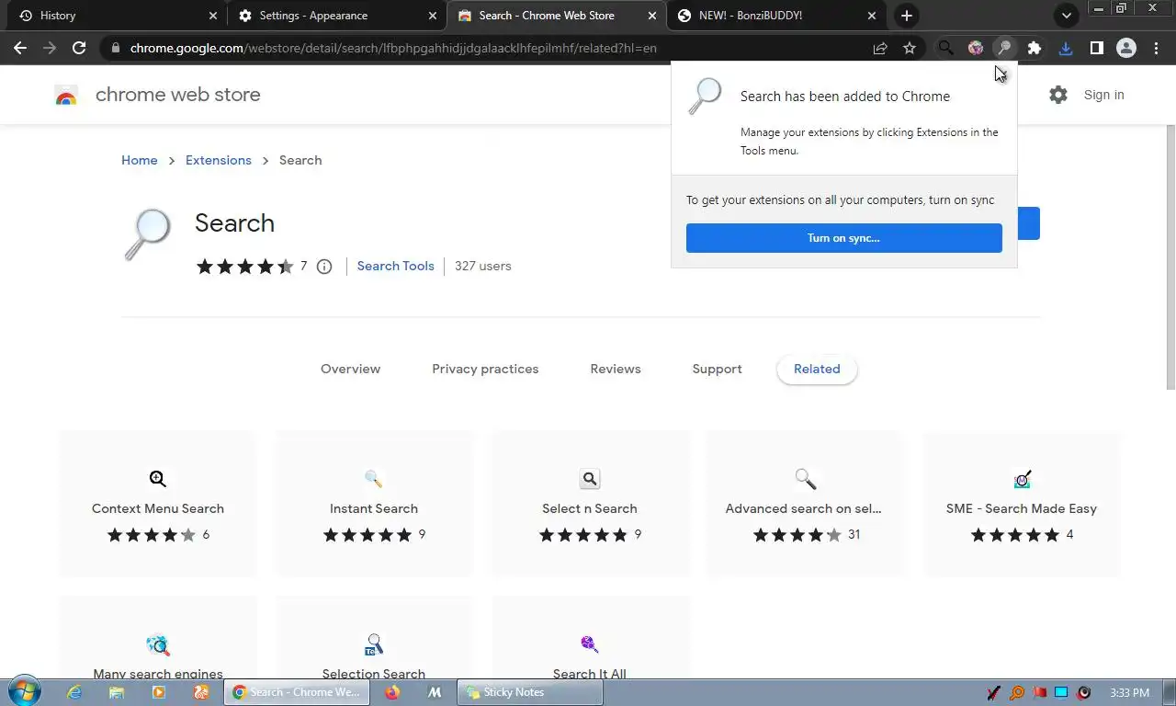Click the red flag icon in system tray
Viewport: 1176px width, 706px height.
1039,692
